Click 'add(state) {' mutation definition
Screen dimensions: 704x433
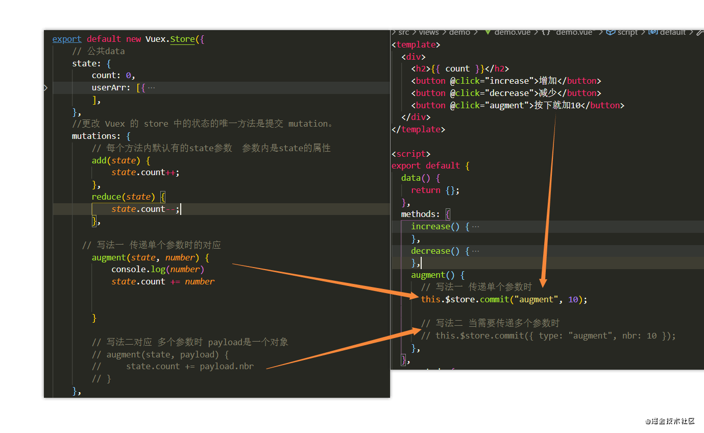point(121,160)
